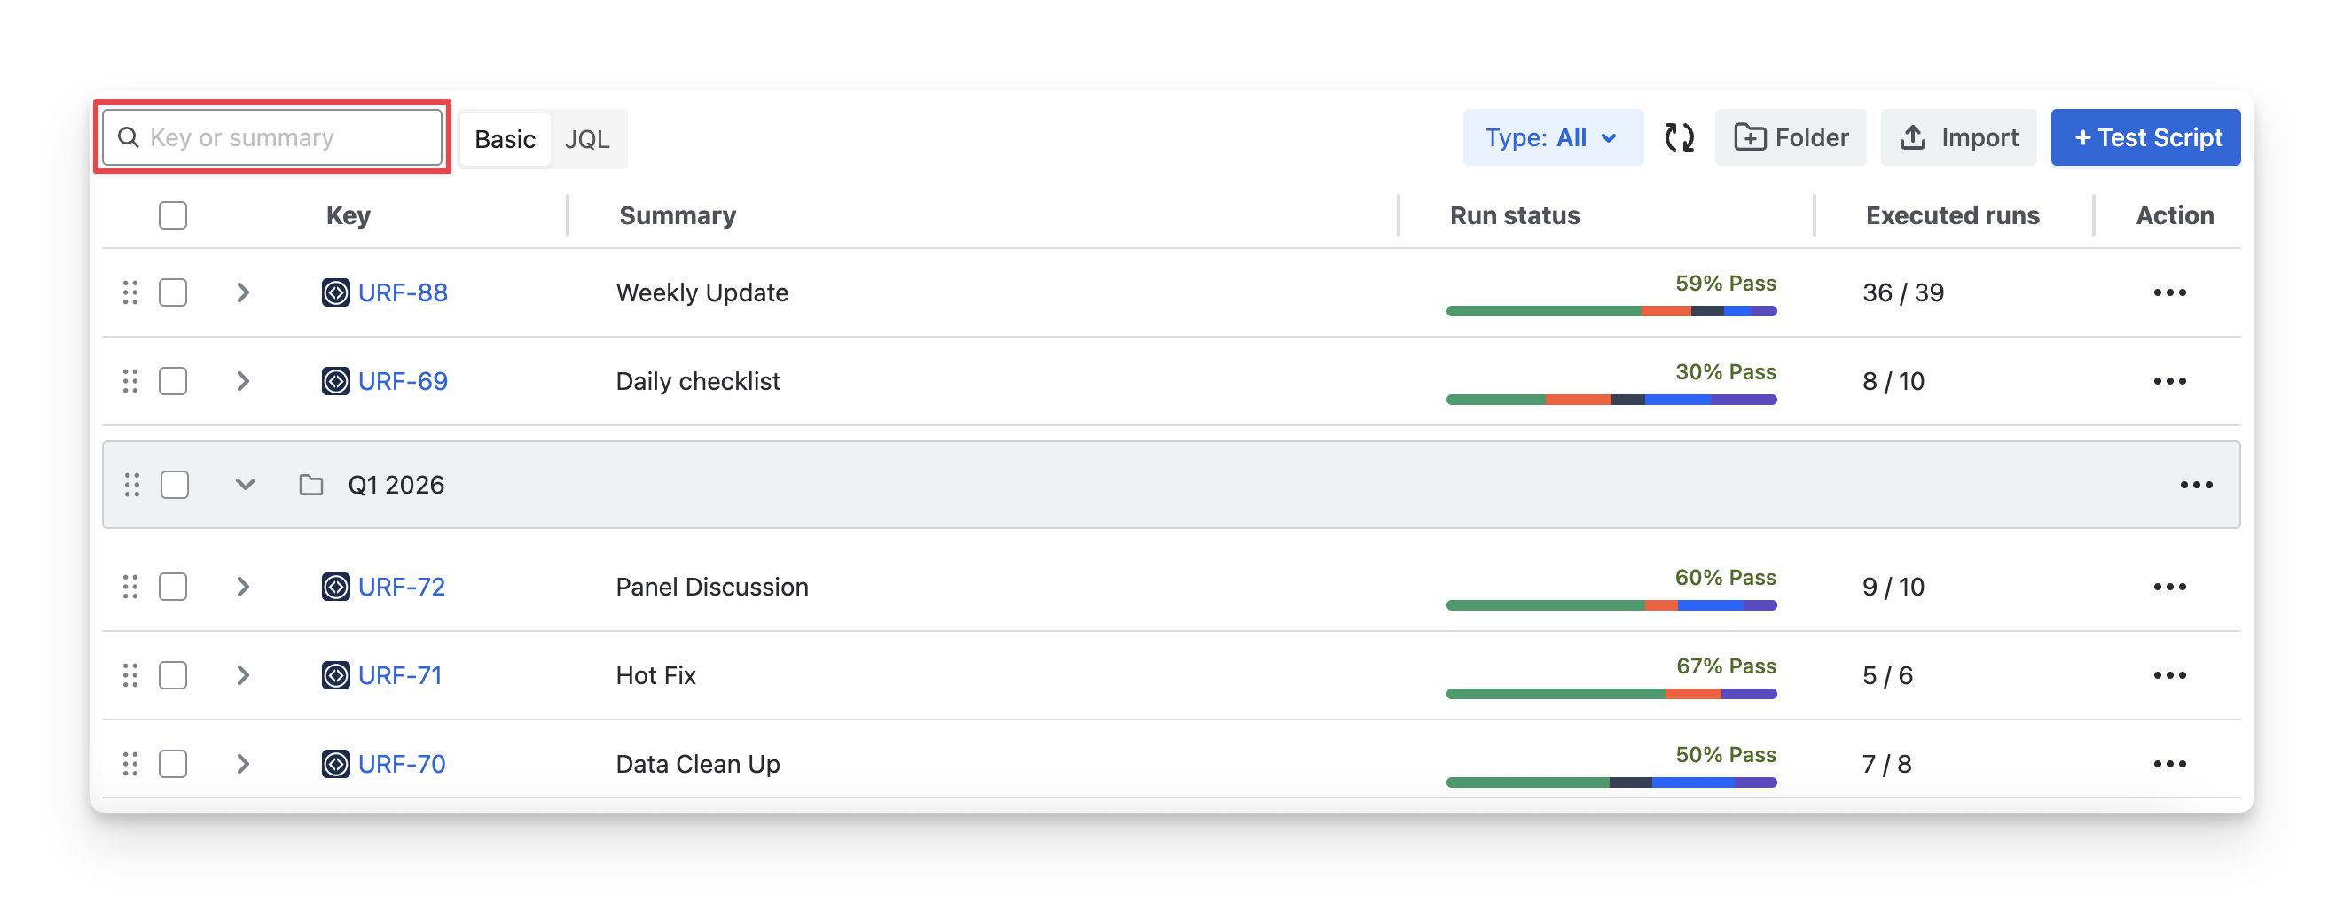Open actions menu for Hot Fix row
This screenshot has height=903, width=2344.
(2169, 675)
